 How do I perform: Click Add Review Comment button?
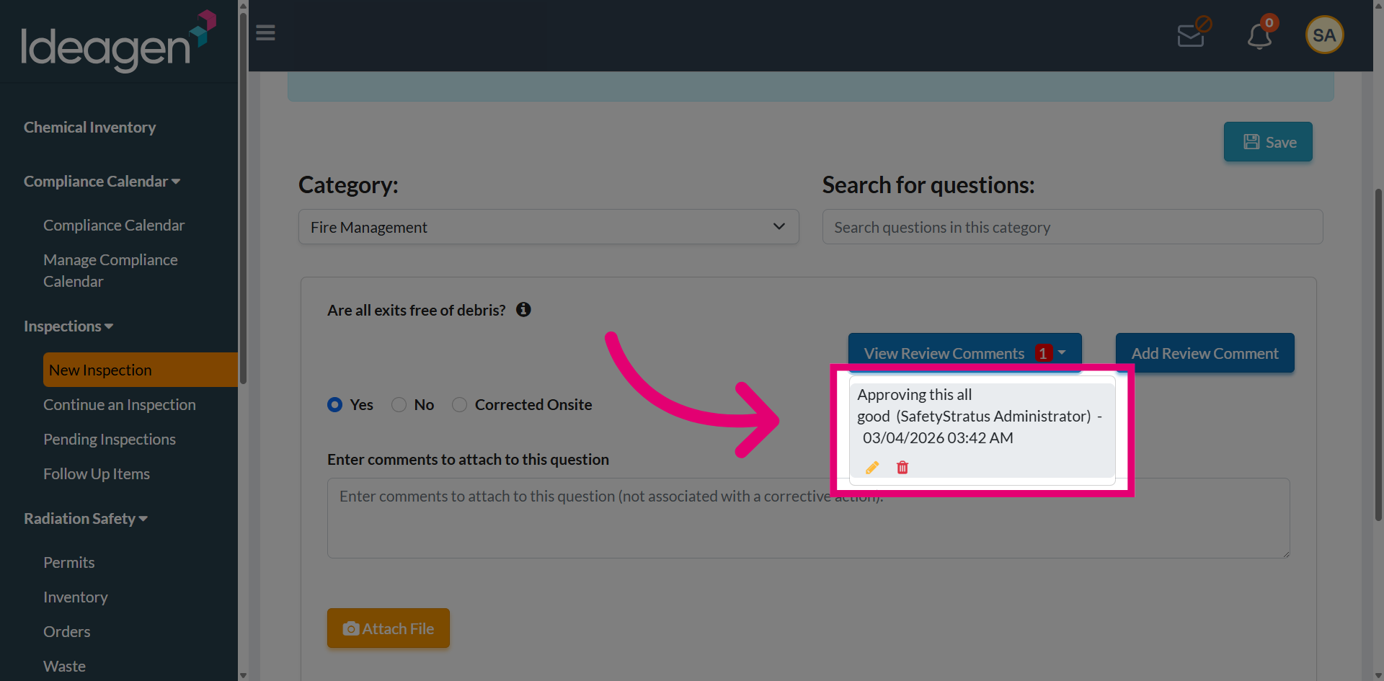[1205, 353]
